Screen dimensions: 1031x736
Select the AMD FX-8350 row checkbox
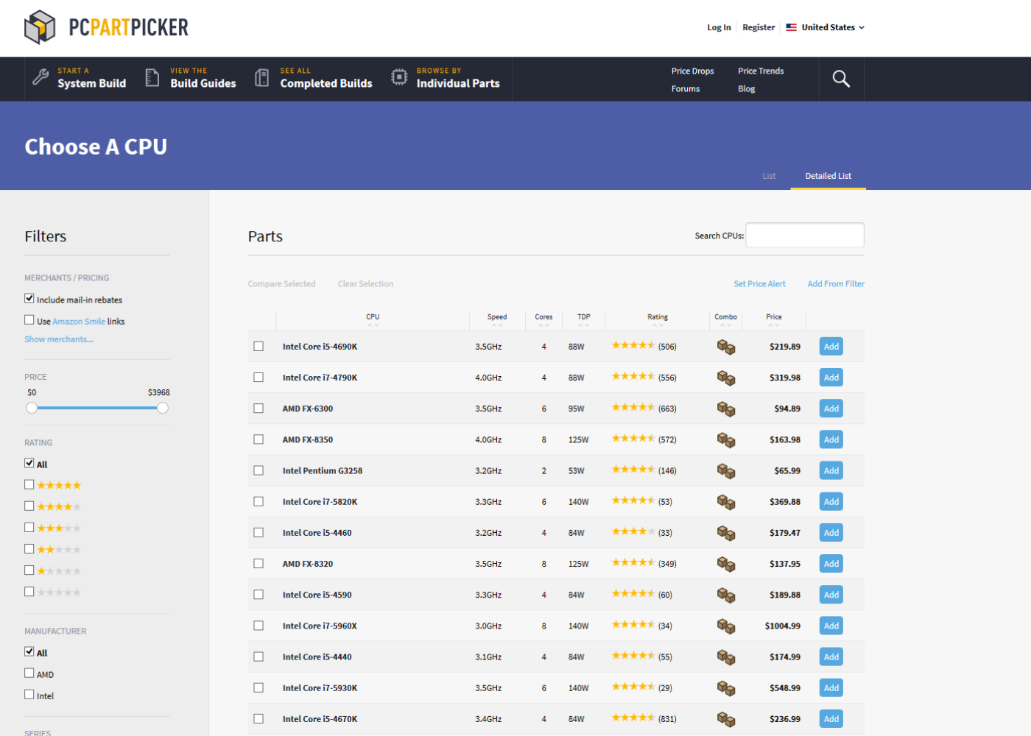tap(258, 439)
